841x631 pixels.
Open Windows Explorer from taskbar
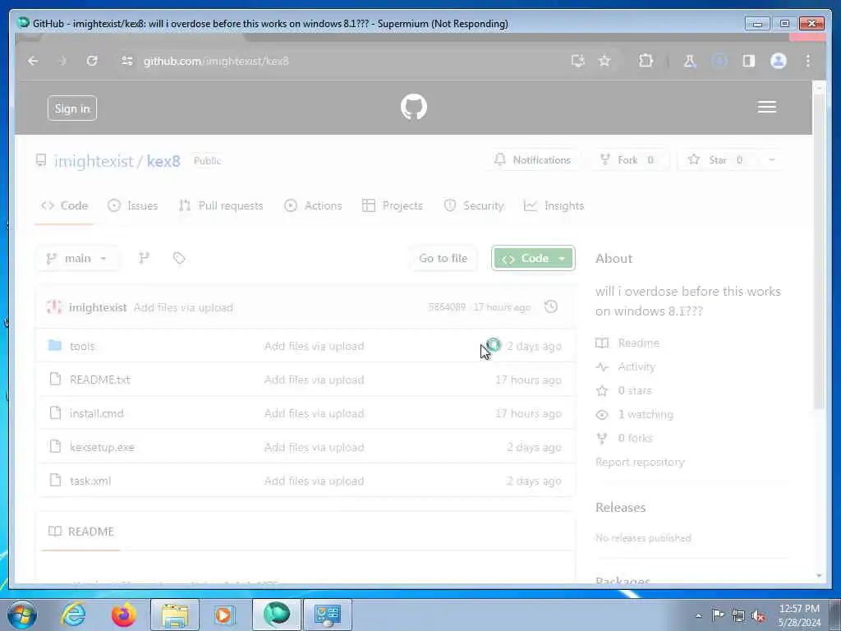(175, 615)
